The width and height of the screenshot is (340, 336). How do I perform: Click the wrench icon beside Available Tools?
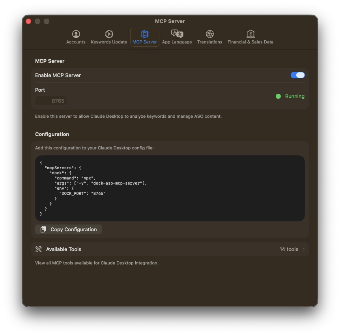(38, 249)
